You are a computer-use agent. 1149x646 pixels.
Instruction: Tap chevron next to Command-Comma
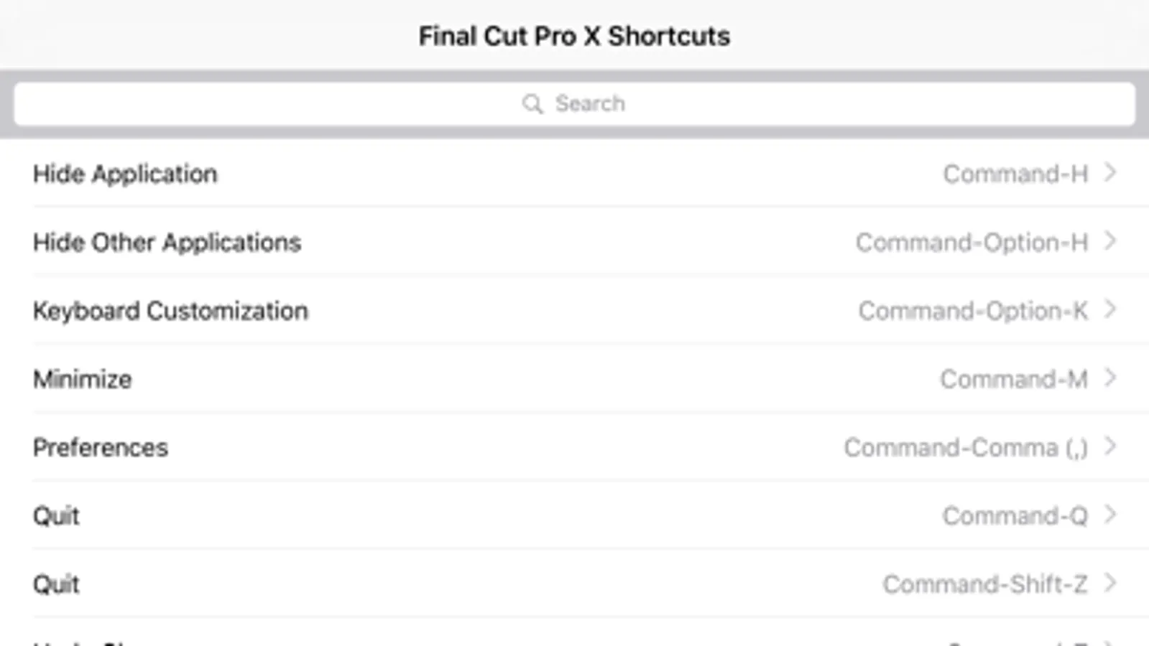1110,446
